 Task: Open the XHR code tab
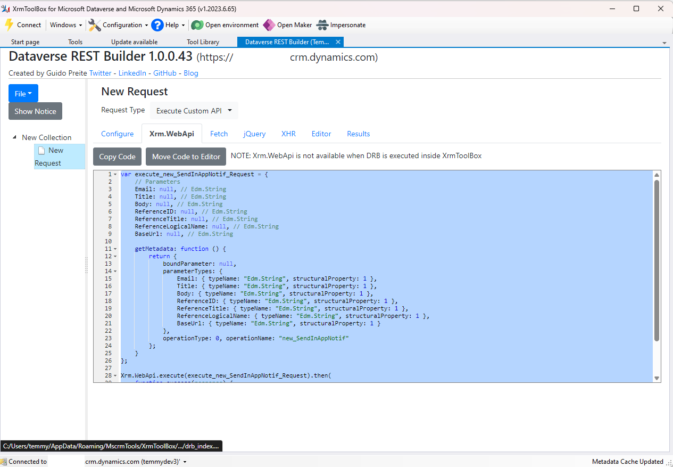288,134
